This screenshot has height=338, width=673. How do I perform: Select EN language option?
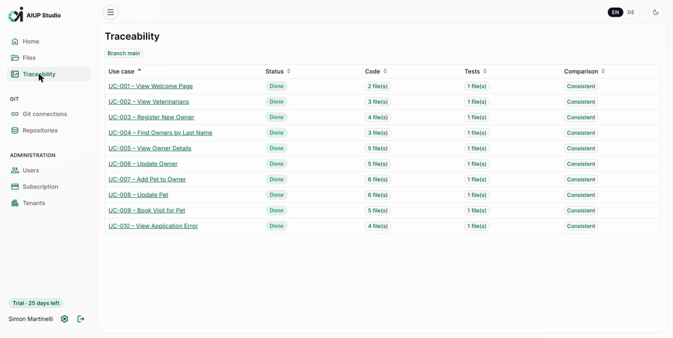[615, 12]
